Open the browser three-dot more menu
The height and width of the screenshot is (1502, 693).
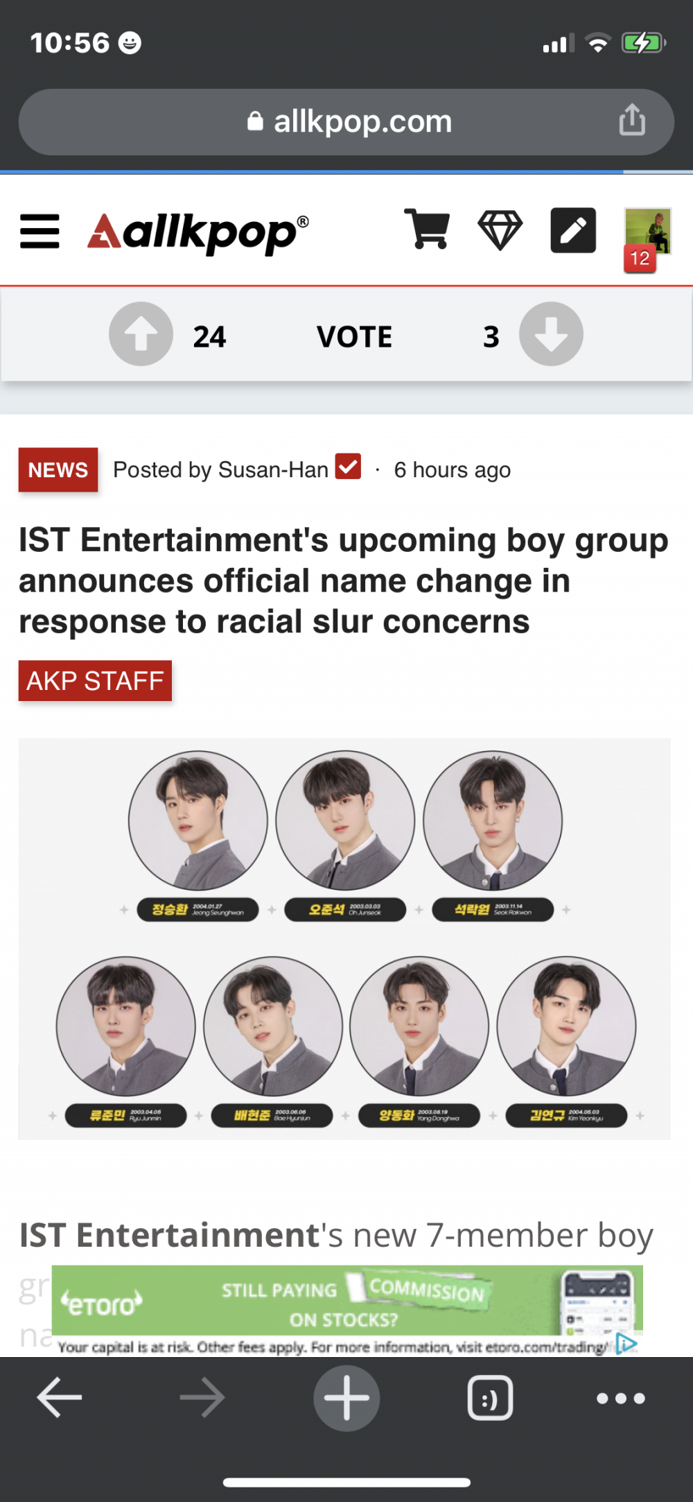pyautogui.click(x=621, y=1399)
